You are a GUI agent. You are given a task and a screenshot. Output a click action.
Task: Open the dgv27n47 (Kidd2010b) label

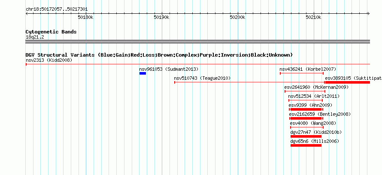316,132
